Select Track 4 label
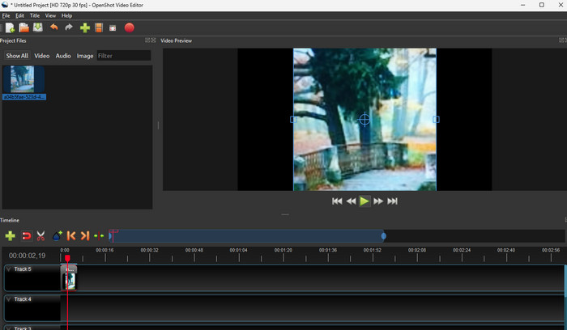The height and width of the screenshot is (330, 567). [x=23, y=299]
